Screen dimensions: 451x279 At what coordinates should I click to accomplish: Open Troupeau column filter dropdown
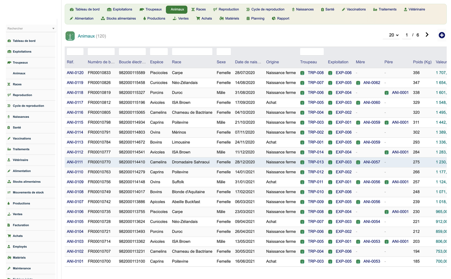(x=312, y=52)
